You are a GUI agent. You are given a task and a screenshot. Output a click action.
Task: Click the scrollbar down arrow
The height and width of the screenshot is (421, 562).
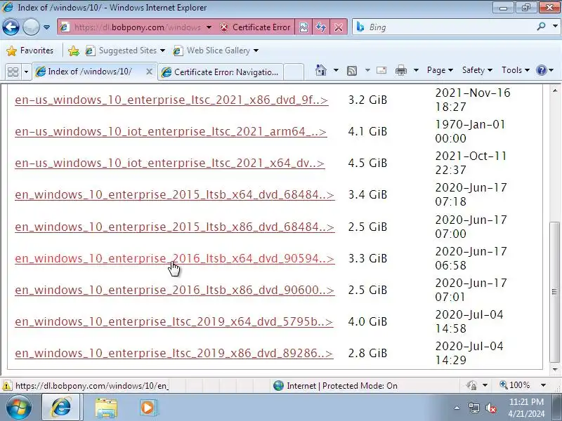[x=555, y=369]
